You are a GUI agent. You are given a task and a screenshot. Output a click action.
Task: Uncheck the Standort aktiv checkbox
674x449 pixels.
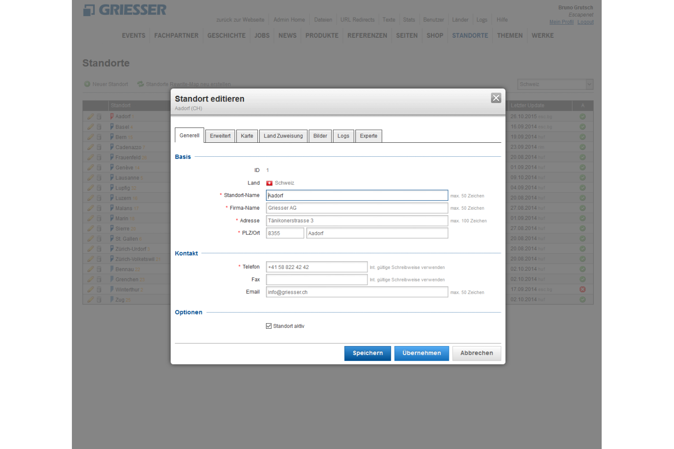[x=269, y=326]
